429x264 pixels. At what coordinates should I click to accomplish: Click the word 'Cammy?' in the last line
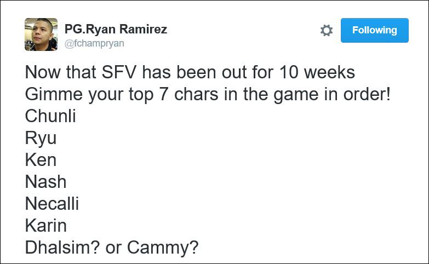(x=163, y=248)
